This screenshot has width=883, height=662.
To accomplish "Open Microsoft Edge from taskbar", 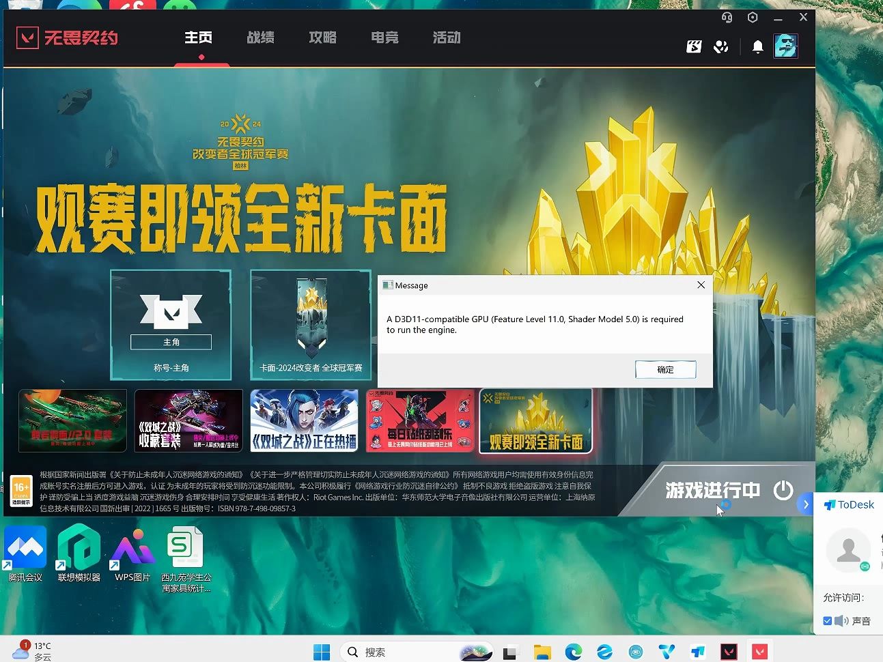I will coord(574,652).
